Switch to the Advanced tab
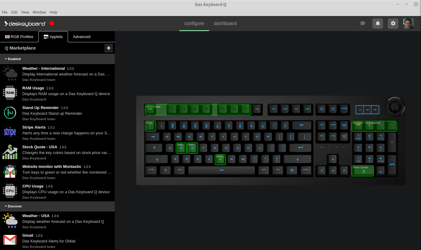 click(82, 37)
